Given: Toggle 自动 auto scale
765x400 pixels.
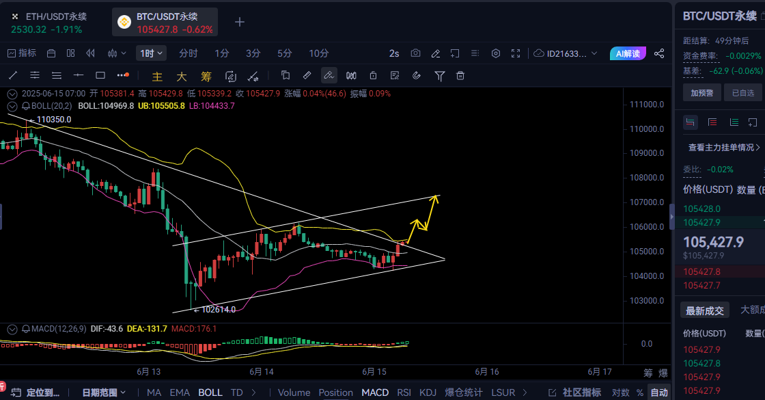Looking at the screenshot, I should pos(659,392).
